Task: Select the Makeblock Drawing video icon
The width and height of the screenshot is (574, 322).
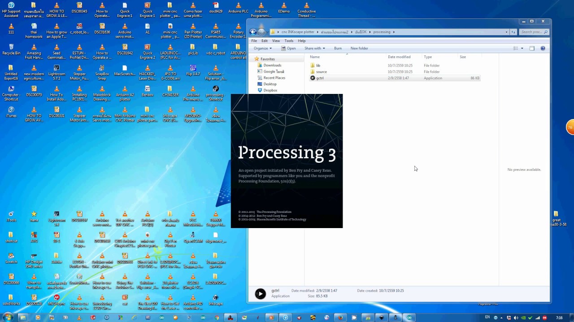Action: [102, 93]
